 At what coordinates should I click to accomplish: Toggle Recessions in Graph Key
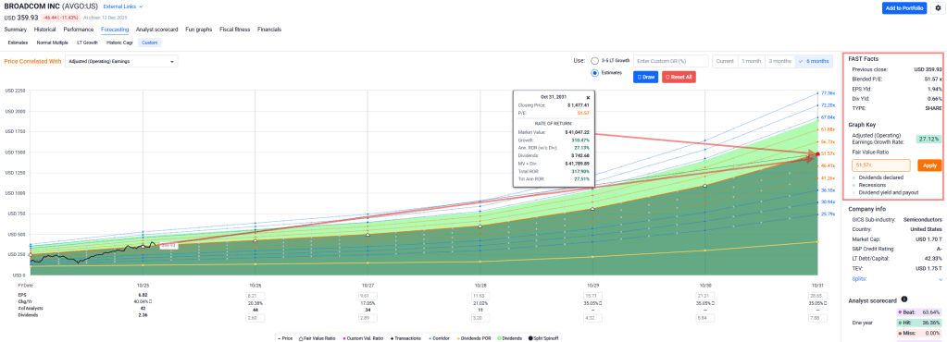[x=869, y=185]
